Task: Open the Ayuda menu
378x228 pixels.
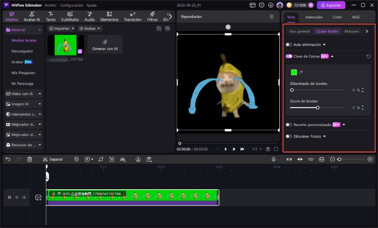Action: coord(91,5)
